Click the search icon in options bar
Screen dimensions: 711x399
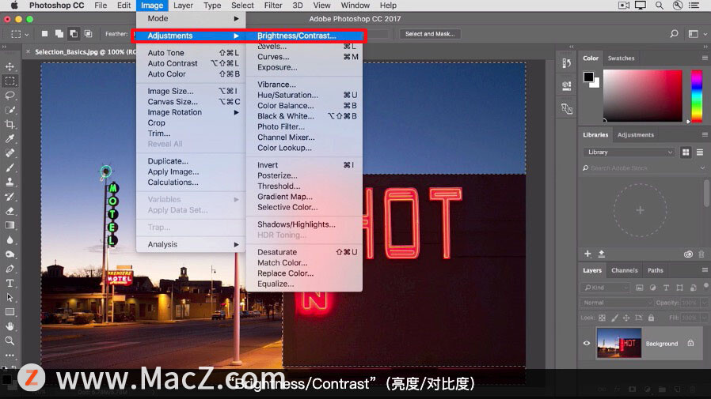pyautogui.click(x=675, y=34)
